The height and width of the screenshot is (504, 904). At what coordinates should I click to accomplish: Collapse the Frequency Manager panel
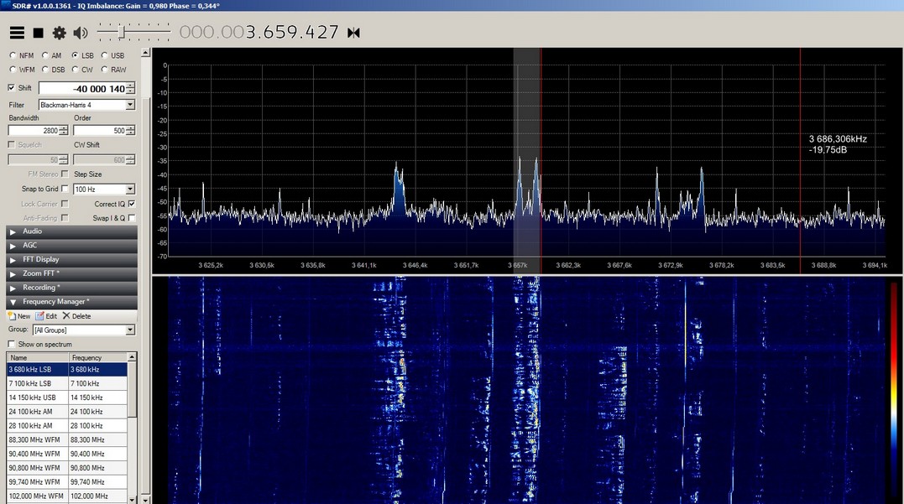(x=71, y=302)
